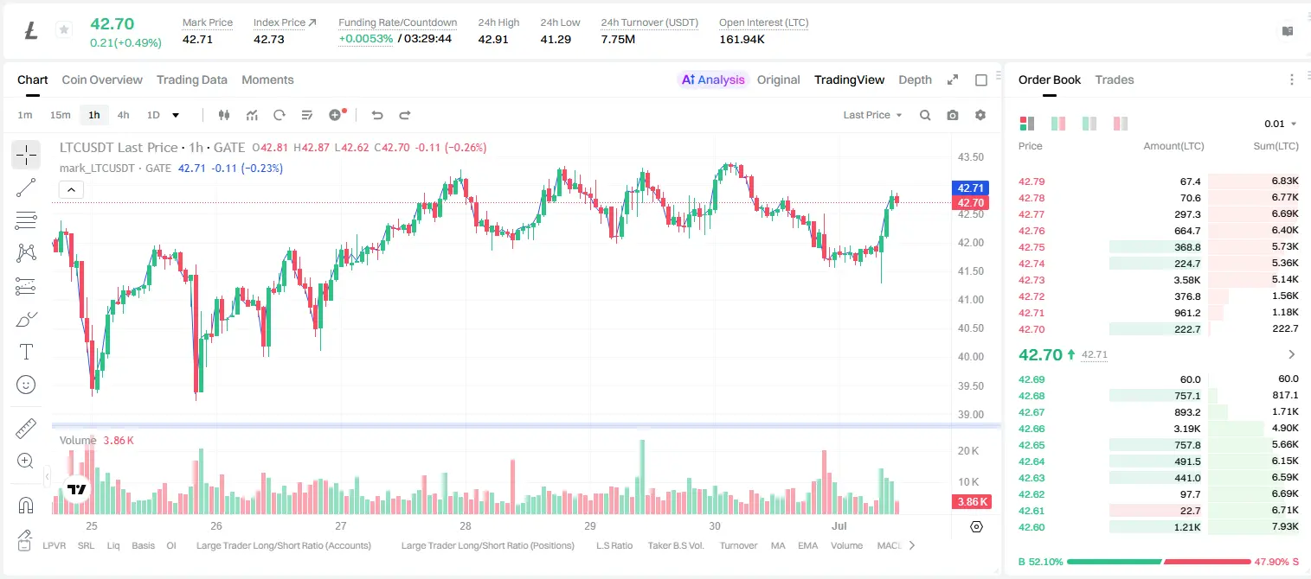Image resolution: width=1311 pixels, height=579 pixels.
Task: Open the emoji sticker tool
Action: (26, 385)
